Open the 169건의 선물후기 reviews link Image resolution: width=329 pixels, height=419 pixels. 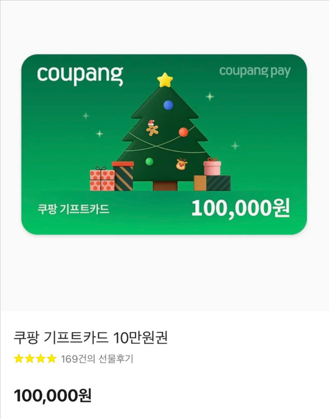(x=97, y=359)
